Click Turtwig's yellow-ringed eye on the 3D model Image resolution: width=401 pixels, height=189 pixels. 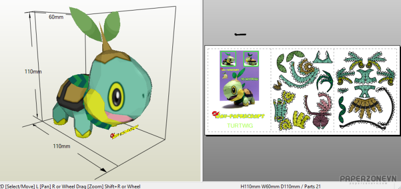(116, 96)
